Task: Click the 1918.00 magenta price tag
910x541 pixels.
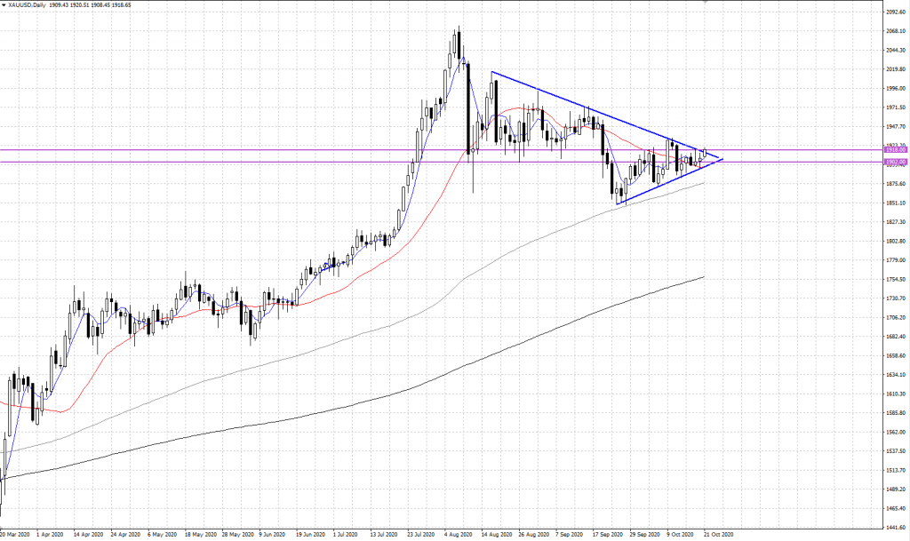Action: 894,150
